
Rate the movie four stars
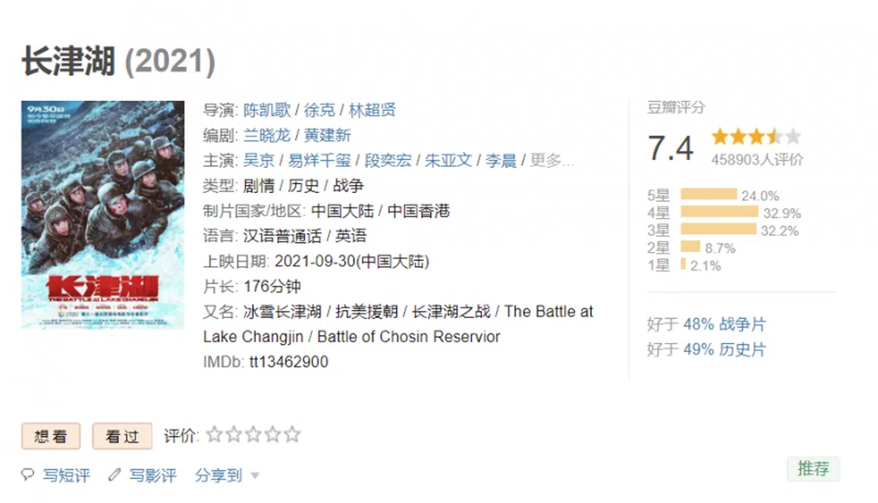(273, 435)
